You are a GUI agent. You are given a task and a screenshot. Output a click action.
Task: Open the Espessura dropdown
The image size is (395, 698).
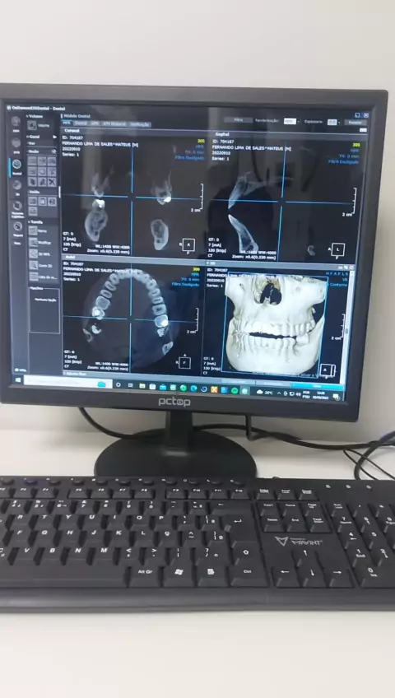pyautogui.click(x=333, y=122)
